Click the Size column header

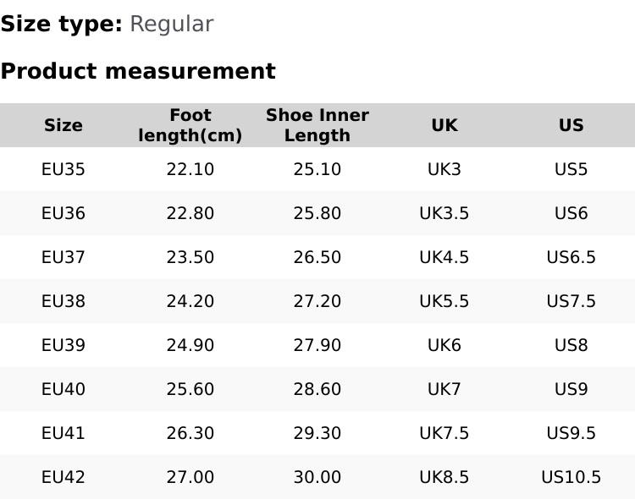(x=63, y=125)
